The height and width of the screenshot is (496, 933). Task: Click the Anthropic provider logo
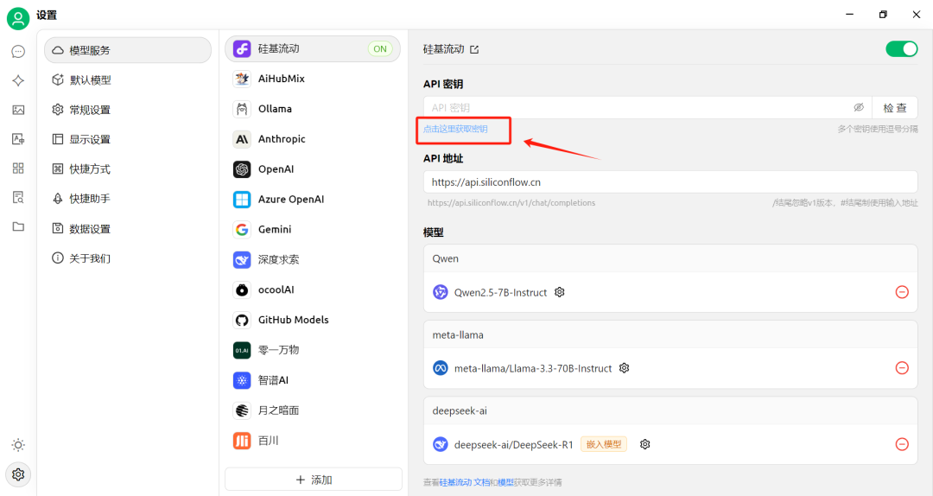(x=242, y=139)
